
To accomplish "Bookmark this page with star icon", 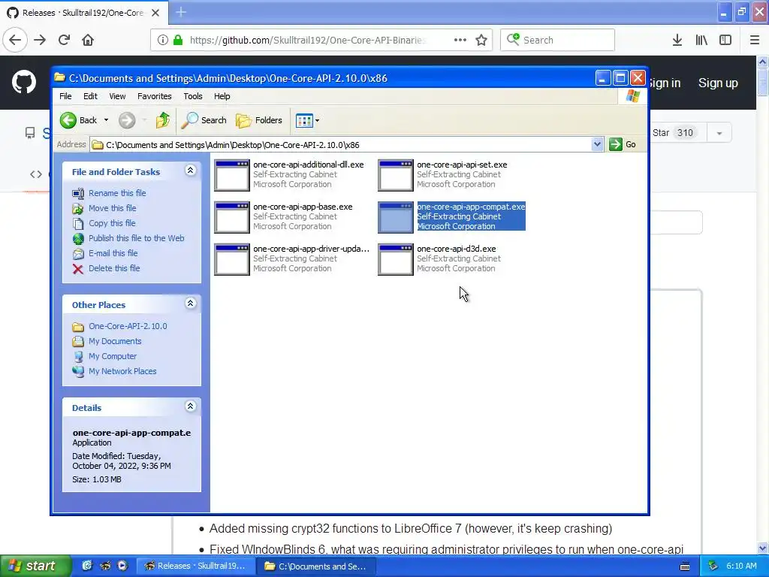I will point(481,40).
